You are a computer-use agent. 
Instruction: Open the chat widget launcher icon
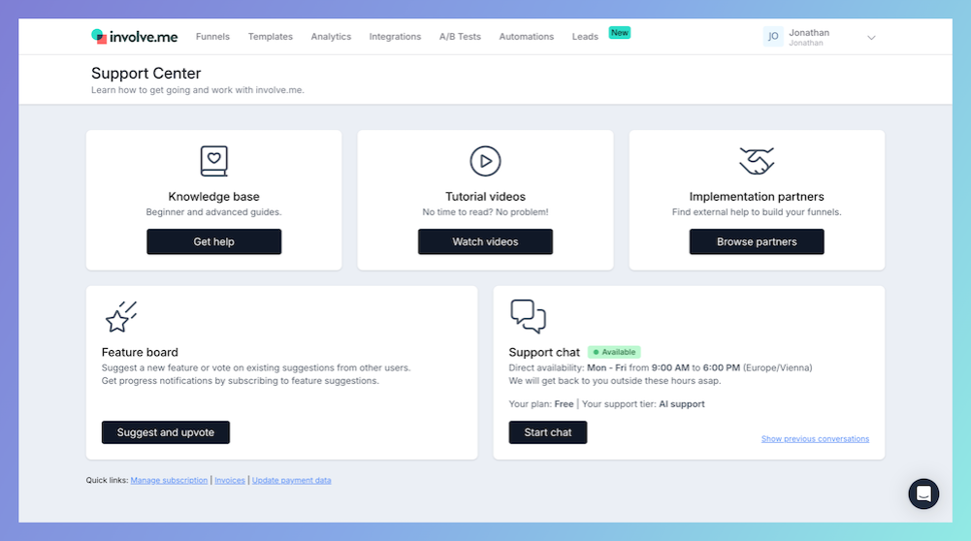pyautogui.click(x=923, y=493)
